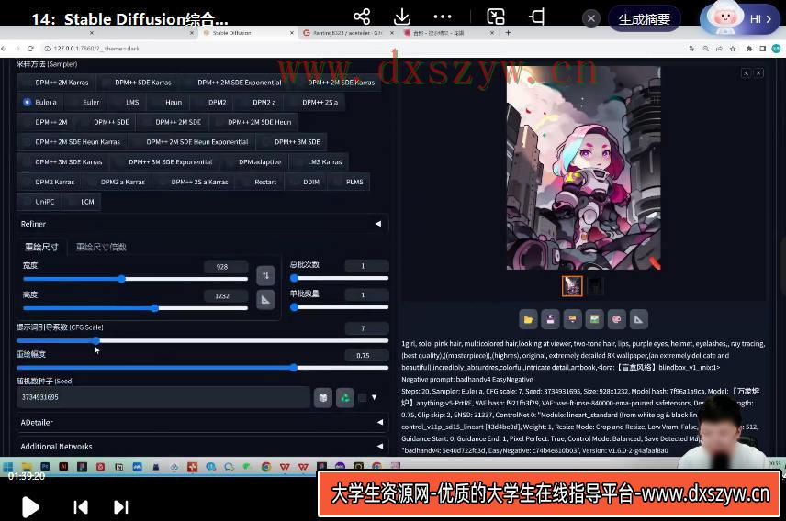Reuse last seed with green recycle icon
The width and height of the screenshot is (786, 521).
[x=345, y=398]
